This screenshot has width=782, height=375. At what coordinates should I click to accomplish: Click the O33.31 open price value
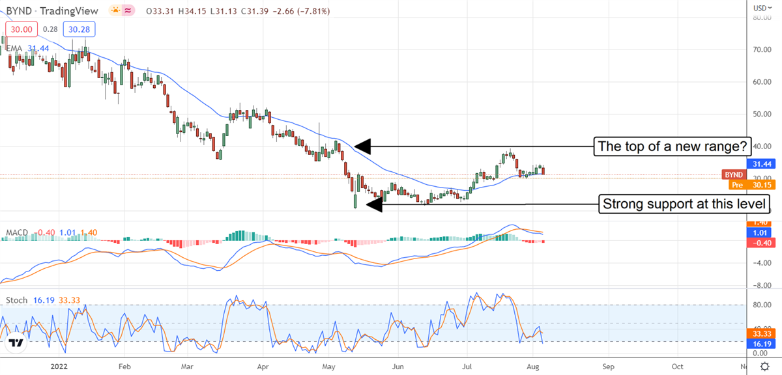(161, 11)
